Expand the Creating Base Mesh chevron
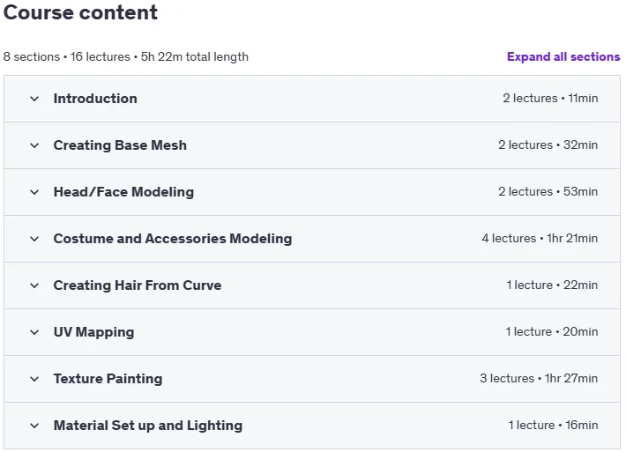The width and height of the screenshot is (626, 452). [34, 145]
